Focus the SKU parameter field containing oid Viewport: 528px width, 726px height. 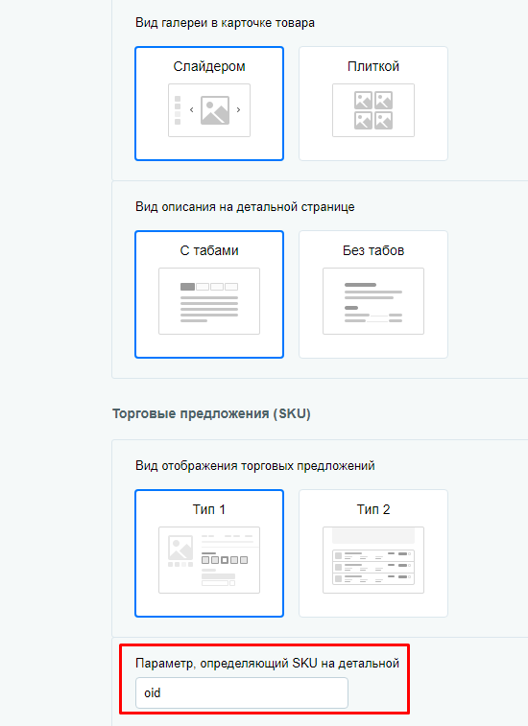coord(242,692)
